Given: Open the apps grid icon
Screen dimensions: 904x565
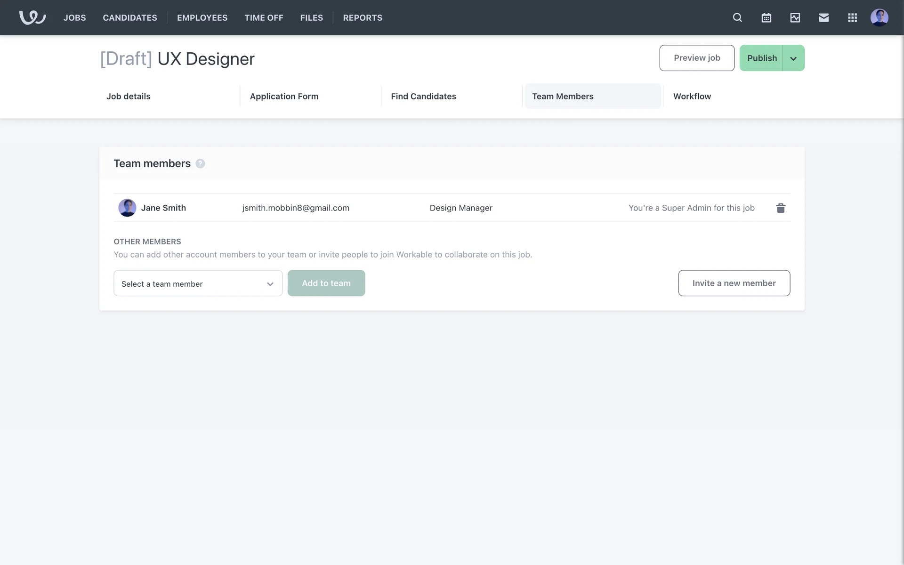Looking at the screenshot, I should (x=852, y=17).
